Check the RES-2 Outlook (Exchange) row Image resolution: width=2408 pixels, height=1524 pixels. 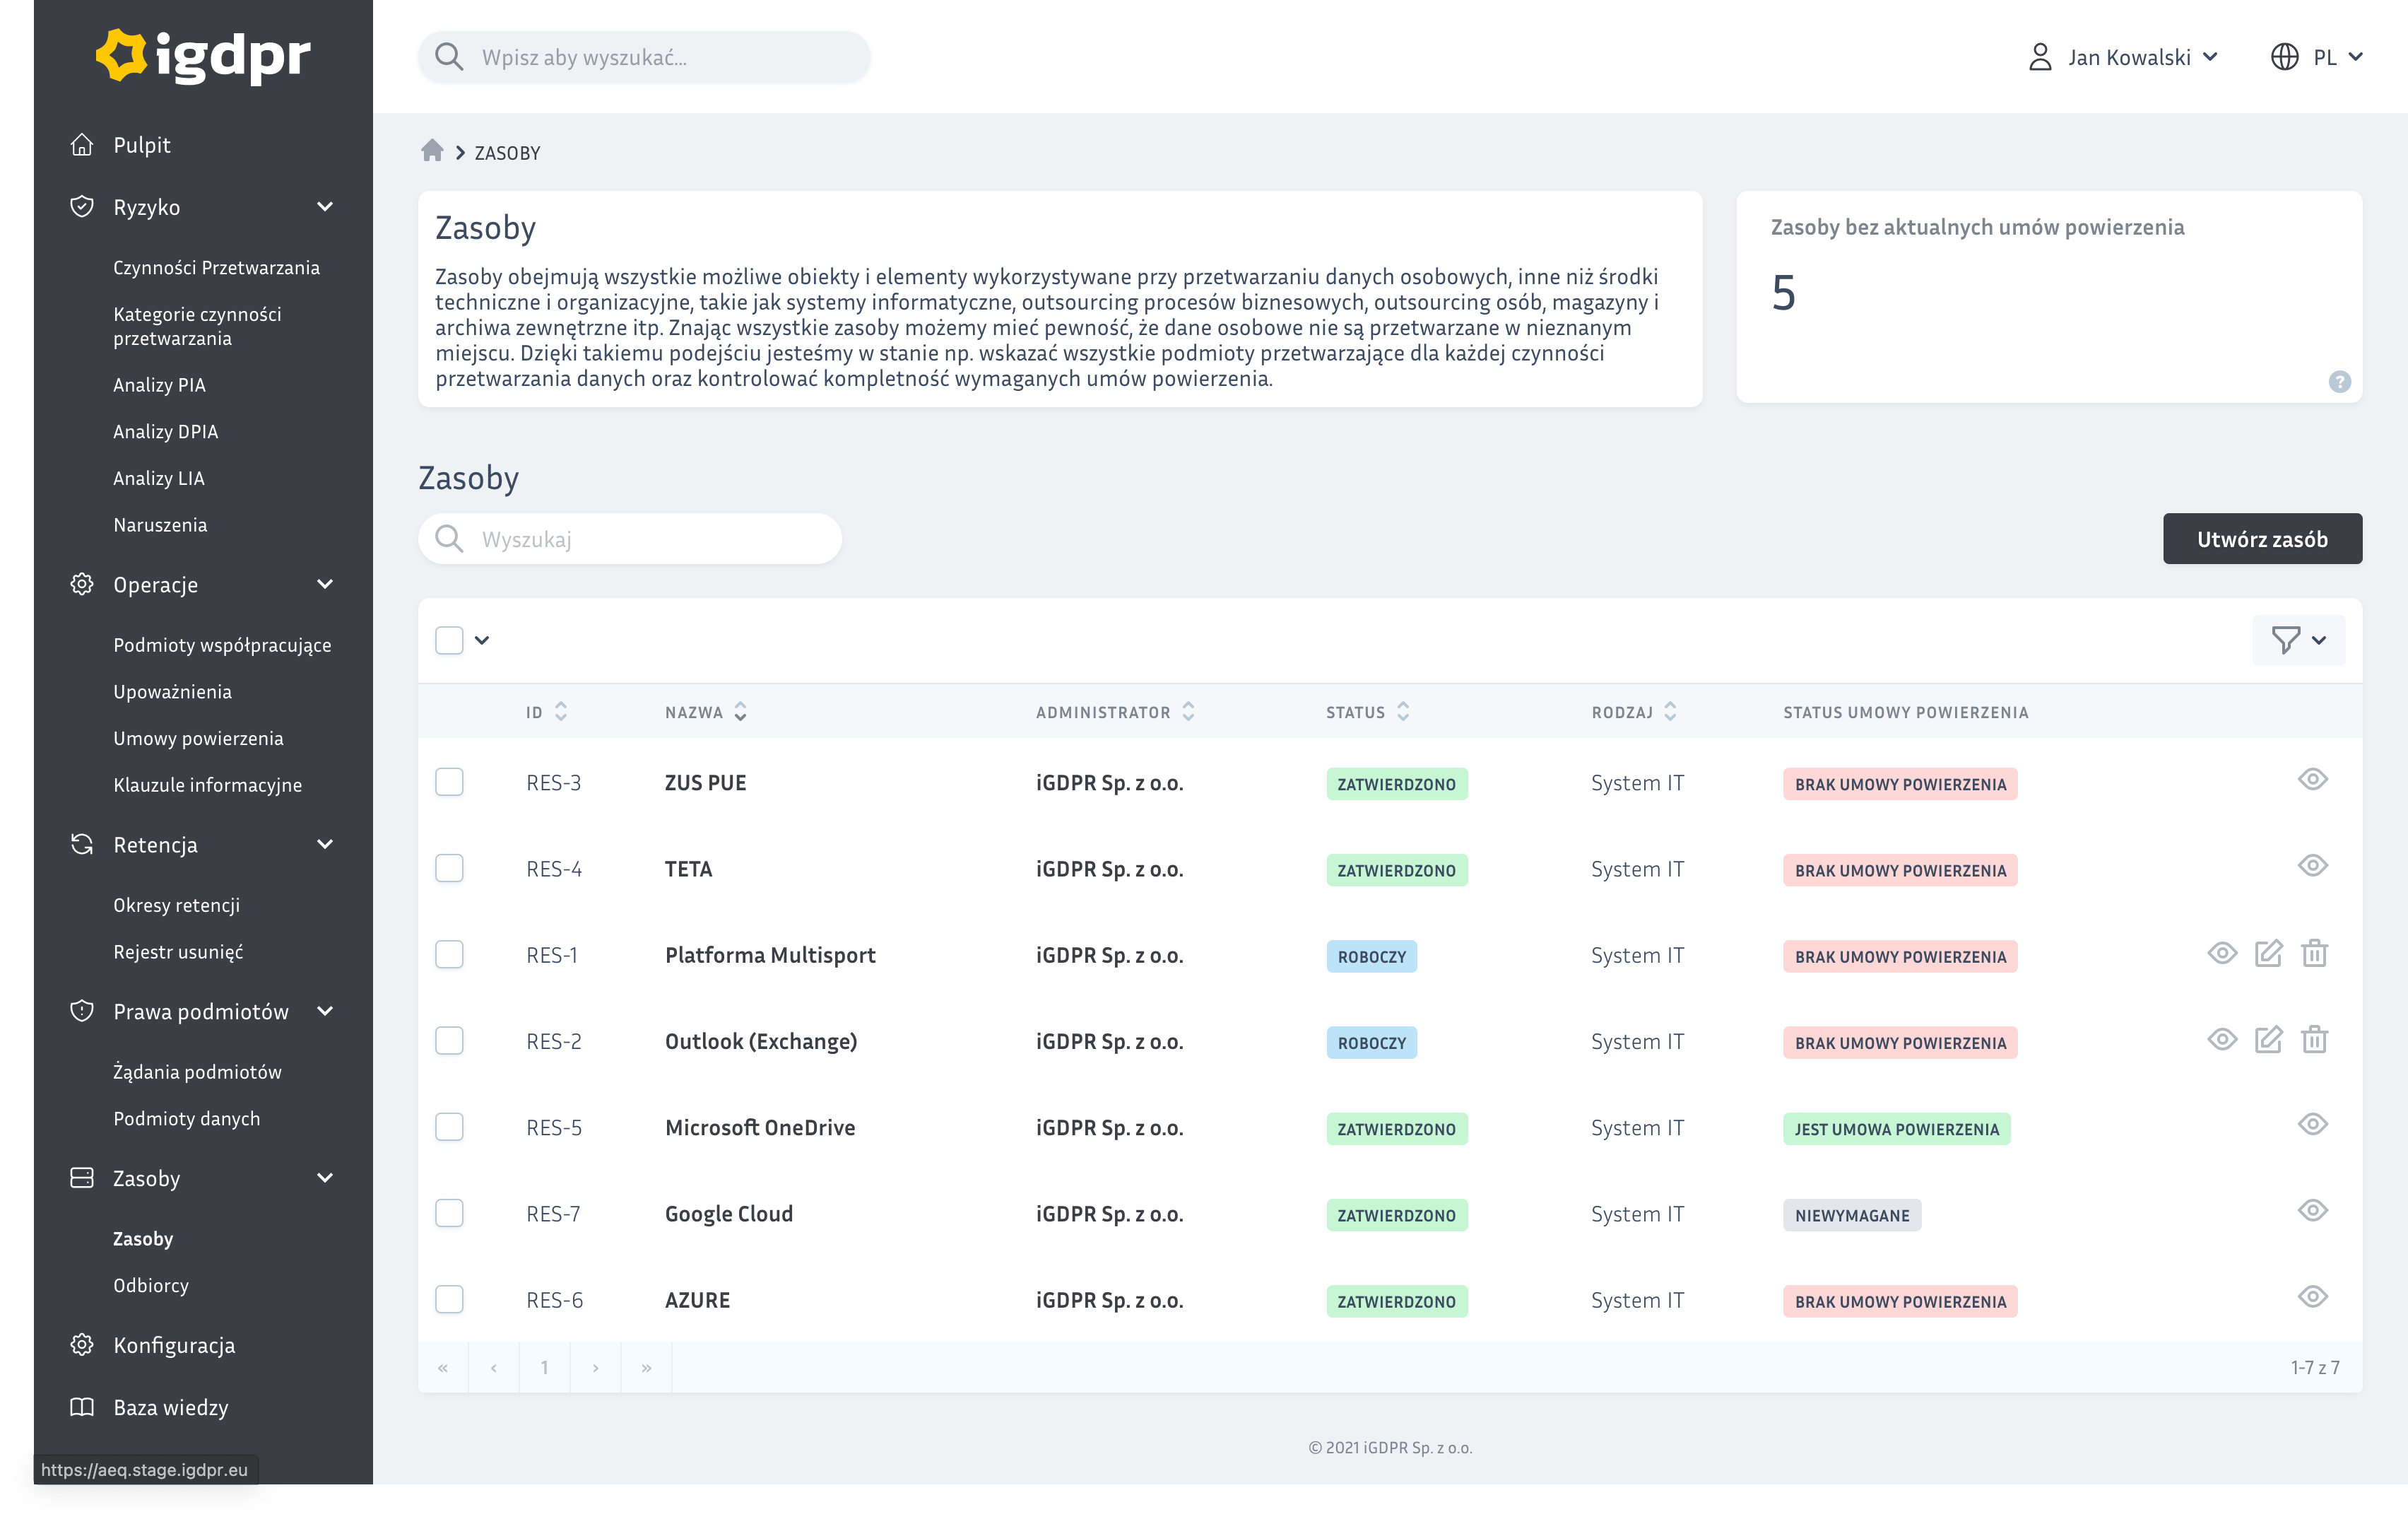[449, 1041]
